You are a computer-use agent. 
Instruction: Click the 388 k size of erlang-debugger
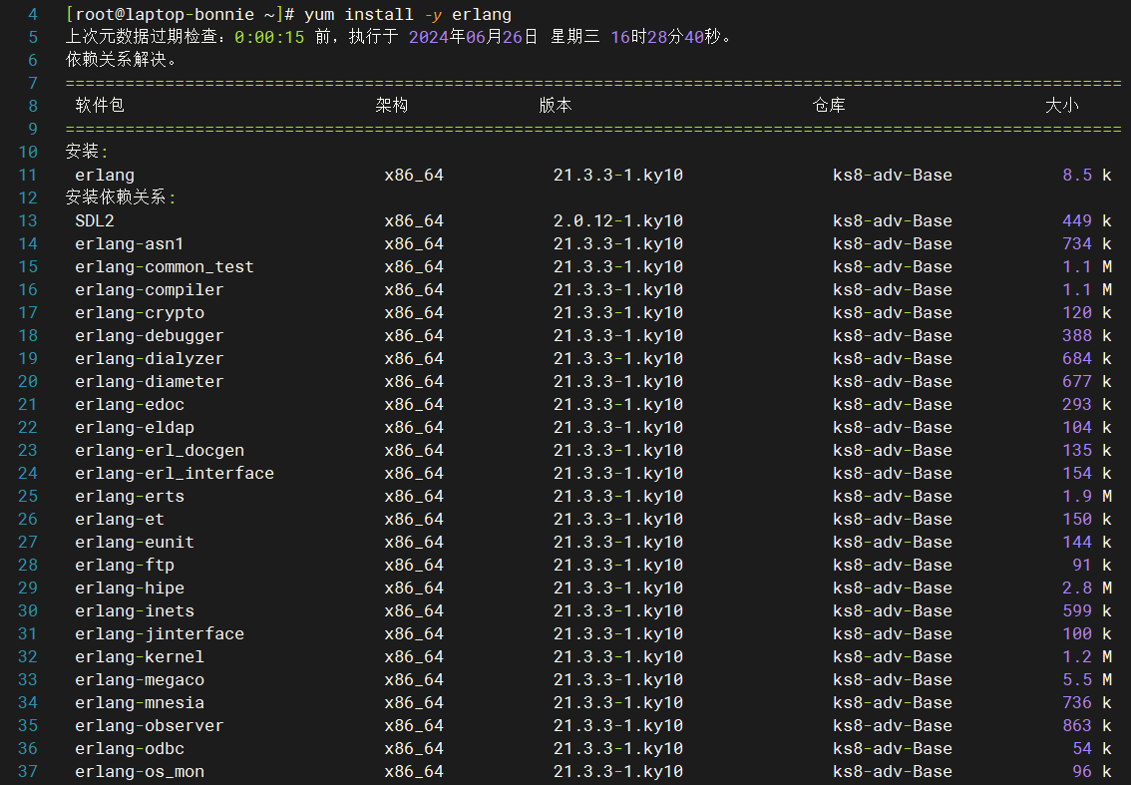(1086, 335)
